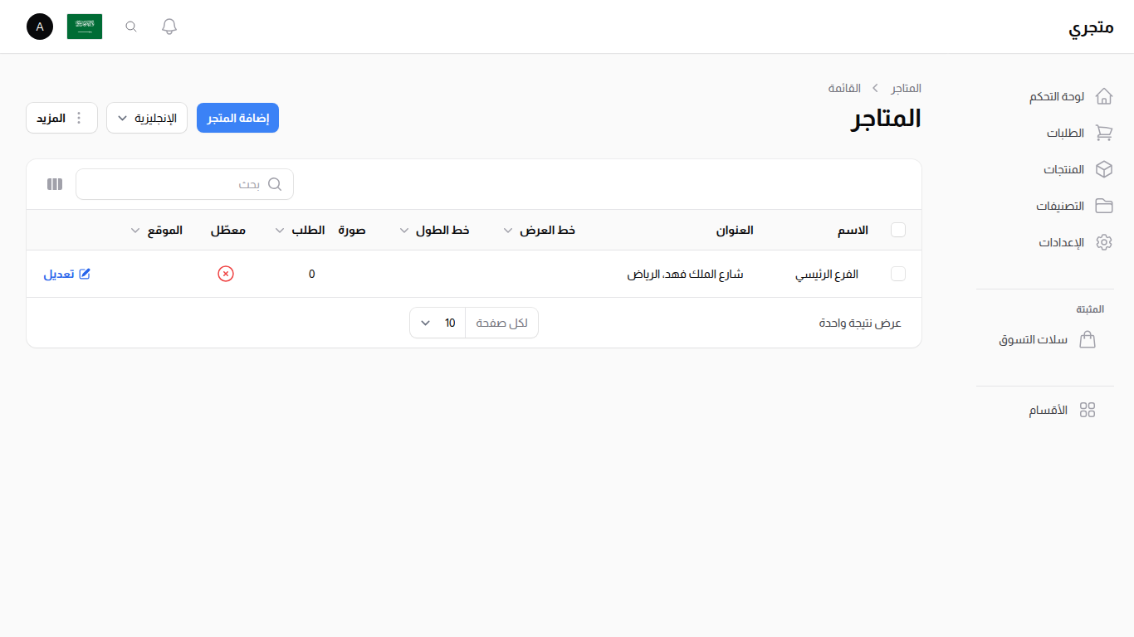
Task: Navigate to المتاجر via the breadcrumb
Action: pos(905,88)
